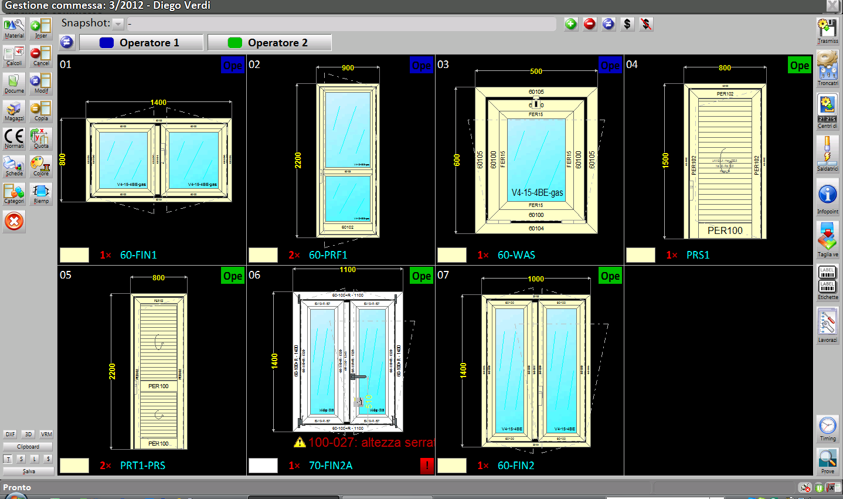
Task: Toggle the Ope operator badge on item 02
Action: tap(421, 65)
